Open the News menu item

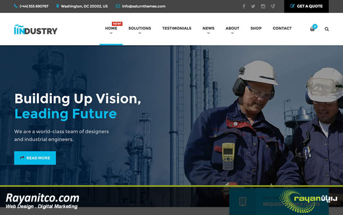pyautogui.click(x=208, y=28)
